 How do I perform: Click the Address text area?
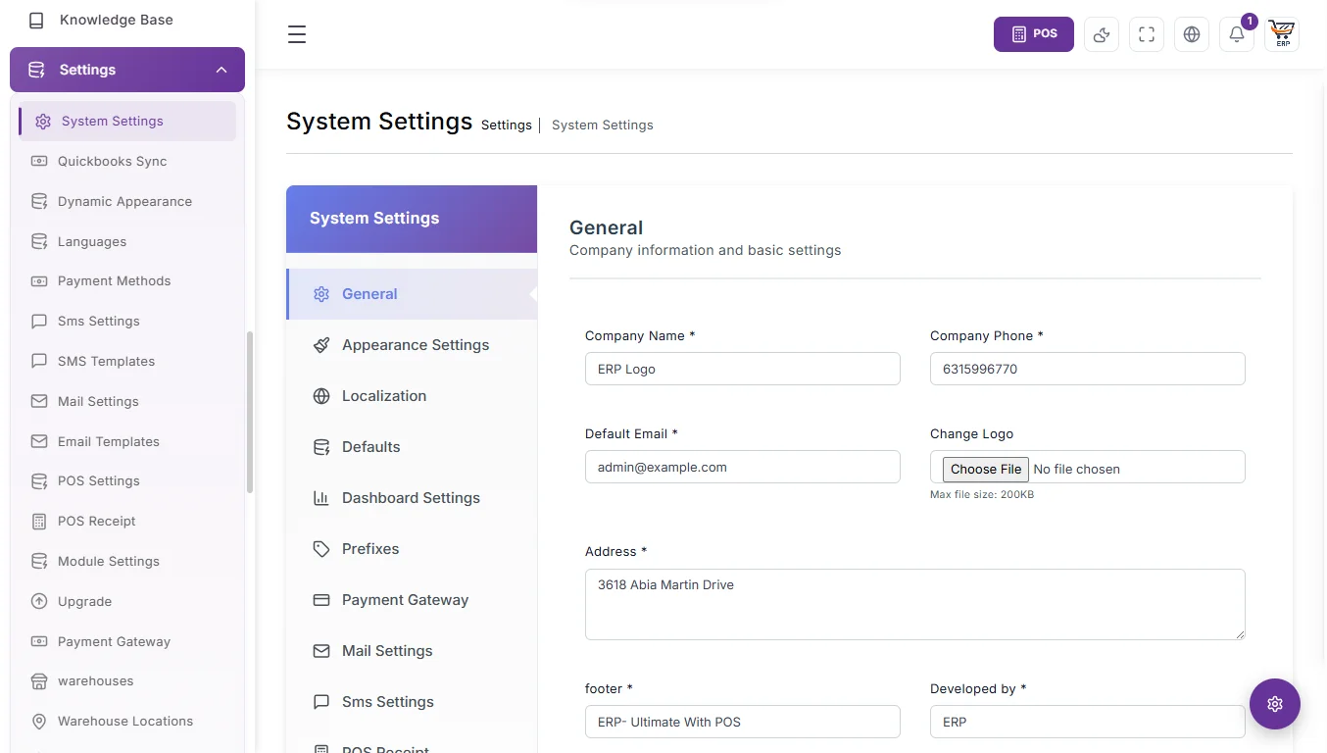click(915, 604)
